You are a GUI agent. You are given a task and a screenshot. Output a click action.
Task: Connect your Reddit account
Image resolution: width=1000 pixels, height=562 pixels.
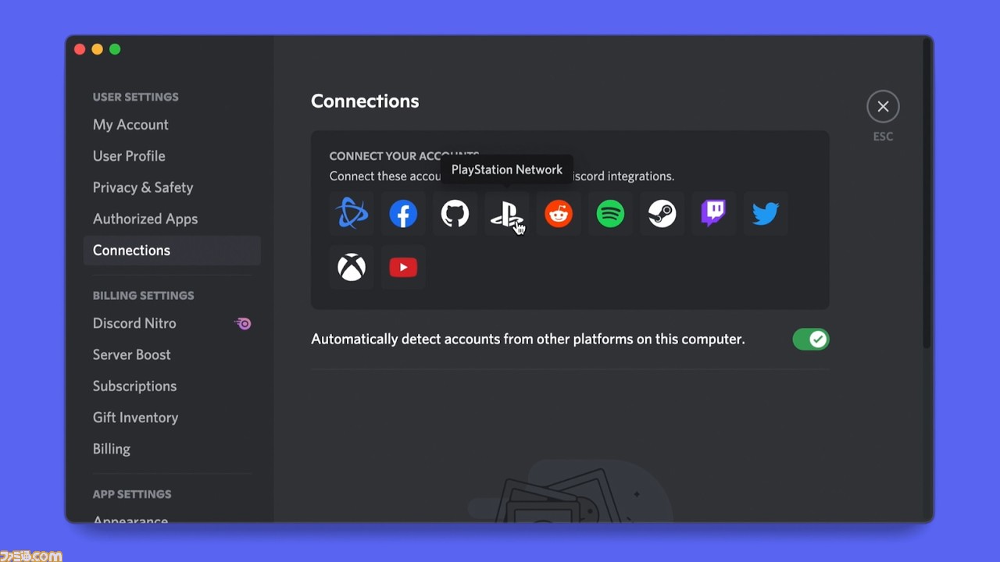coord(559,214)
